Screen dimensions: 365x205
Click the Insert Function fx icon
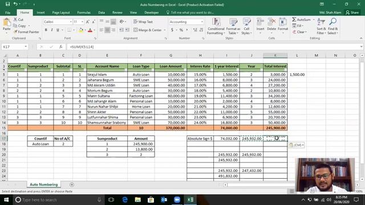coord(61,47)
